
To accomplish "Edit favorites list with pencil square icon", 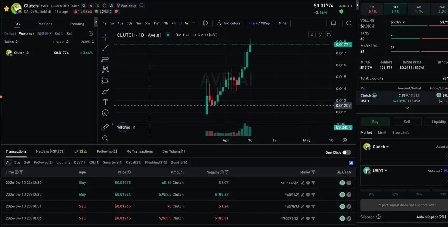I will pyautogui.click(x=91, y=34).
